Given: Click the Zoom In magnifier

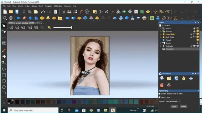Looking at the screenshot, I should [11, 27].
